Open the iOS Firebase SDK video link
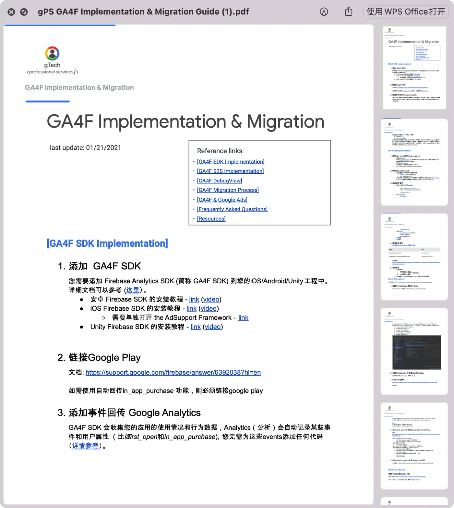 tap(209, 308)
